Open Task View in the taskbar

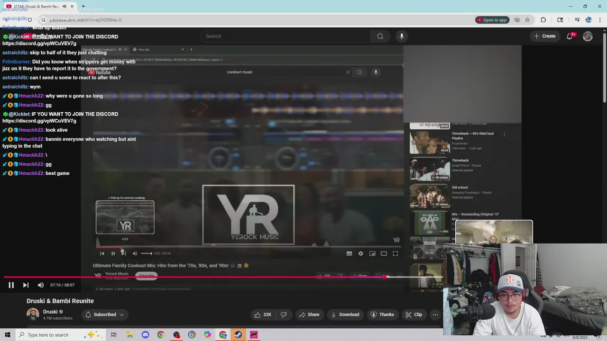(x=114, y=335)
